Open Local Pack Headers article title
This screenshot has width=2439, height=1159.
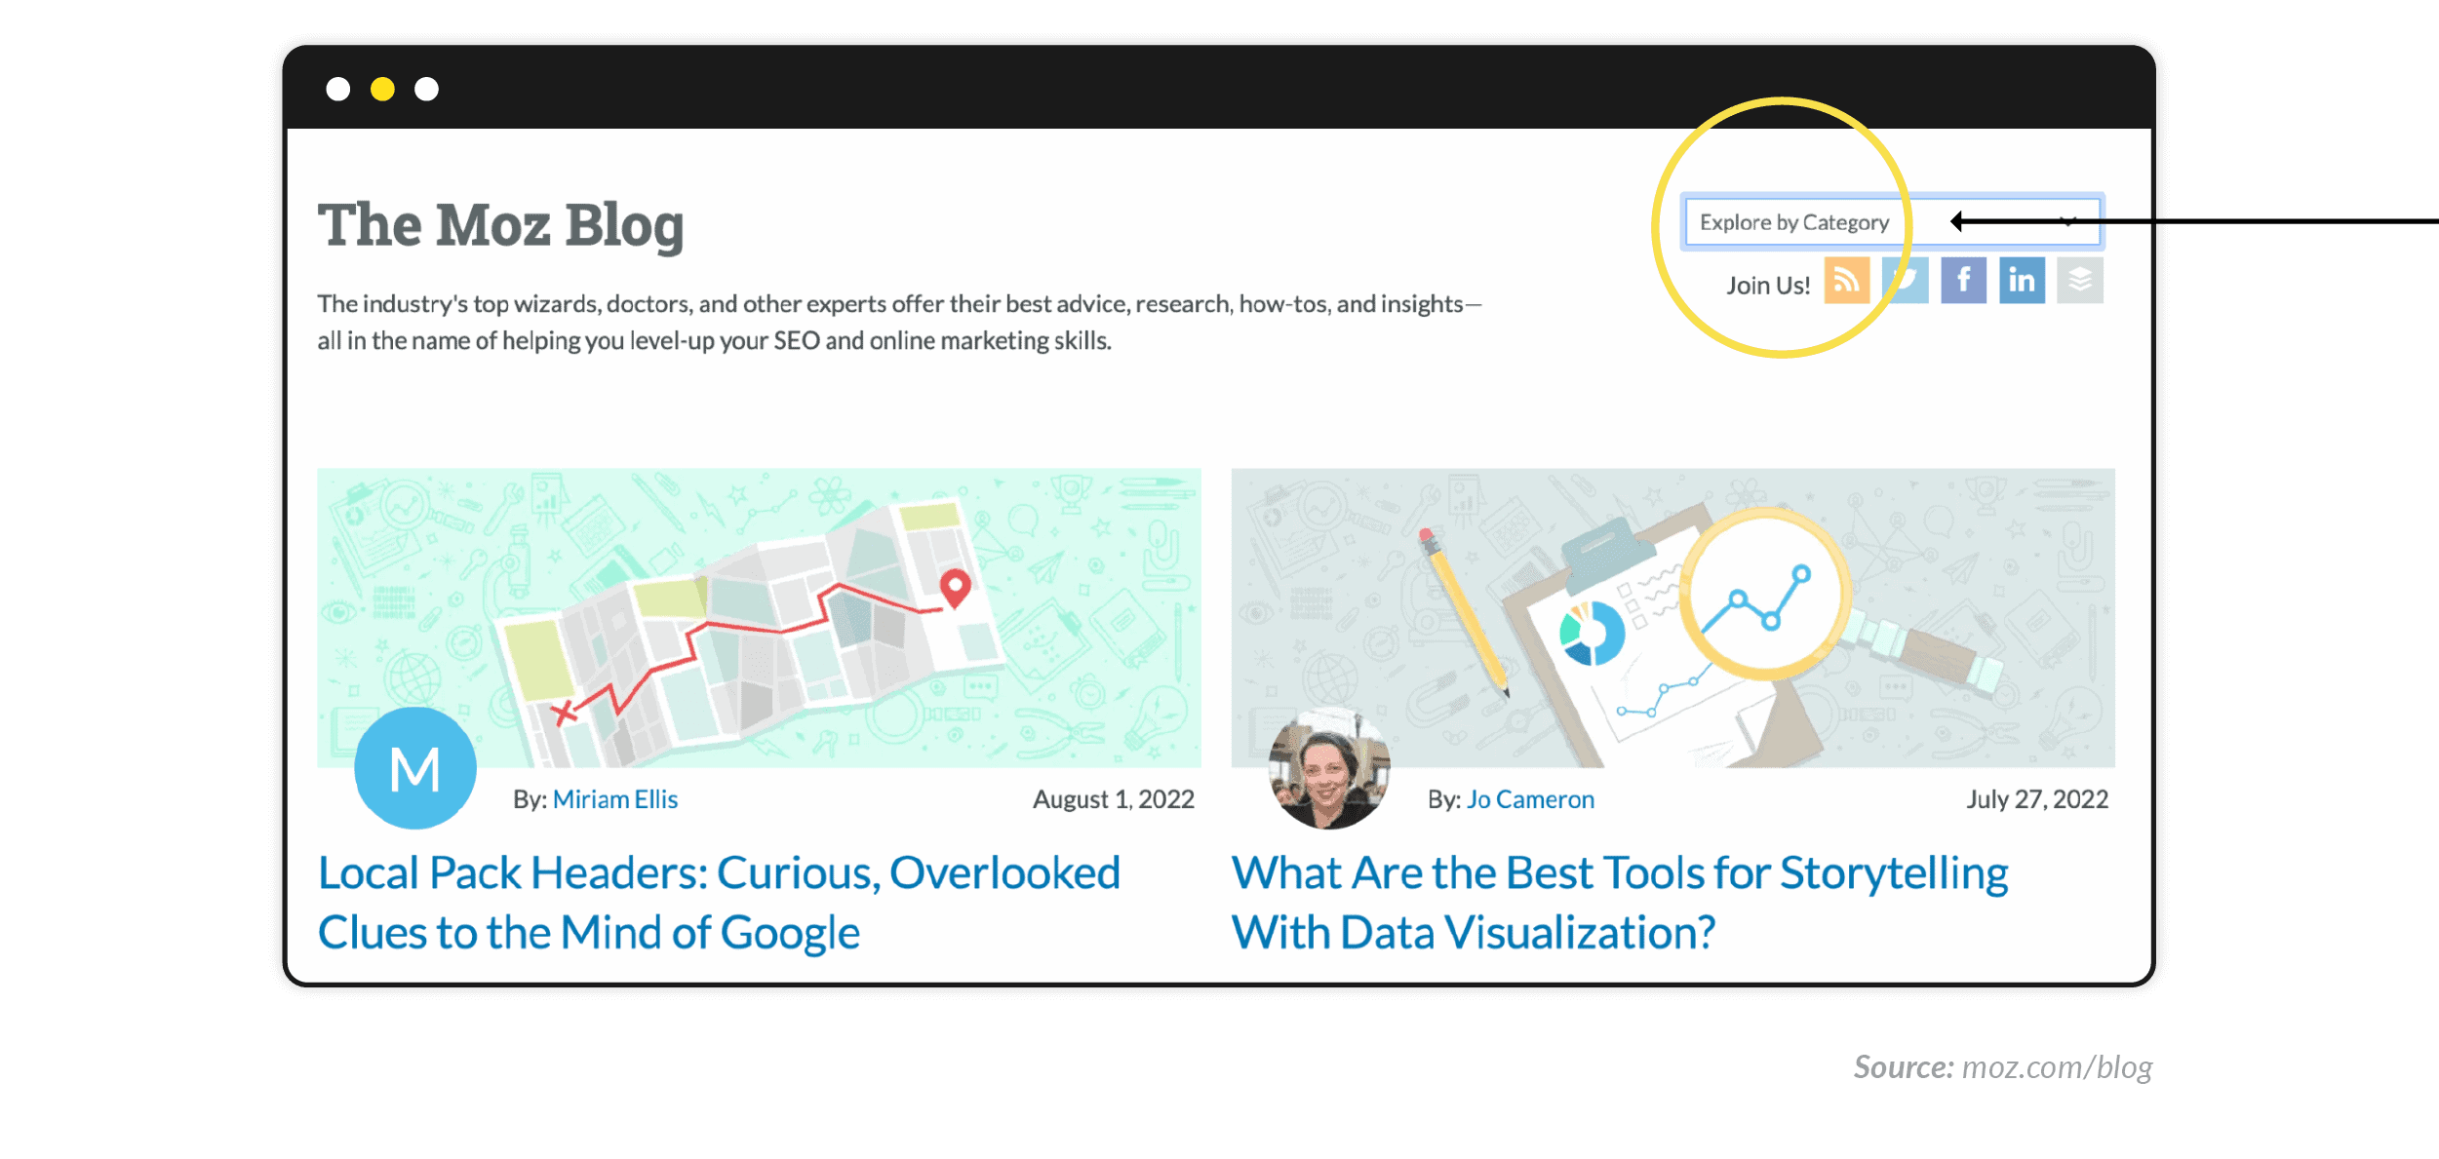click(x=719, y=903)
